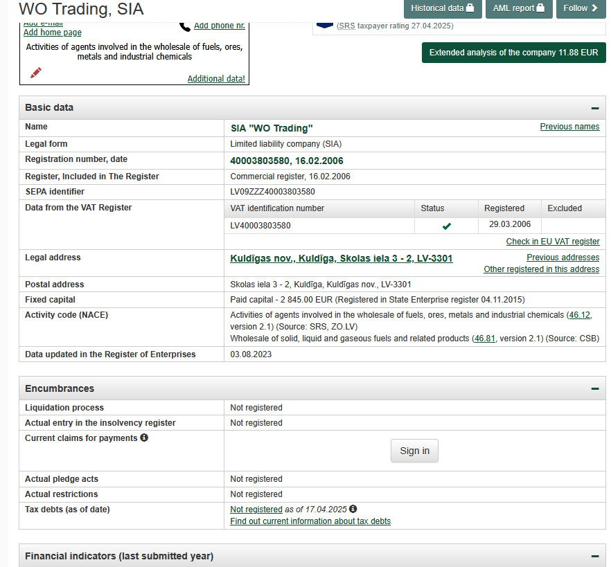The image size is (611, 567).
Task: View Previous names
Action: (x=569, y=127)
